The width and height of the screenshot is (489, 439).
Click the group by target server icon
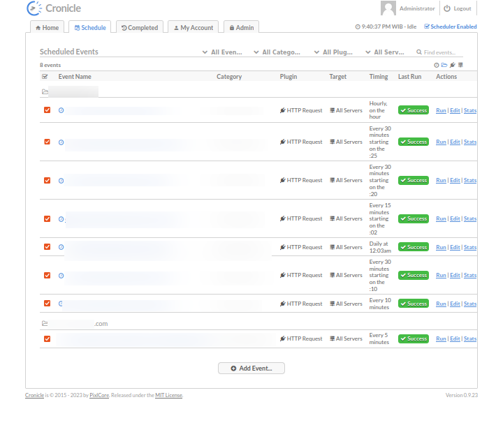coord(460,65)
